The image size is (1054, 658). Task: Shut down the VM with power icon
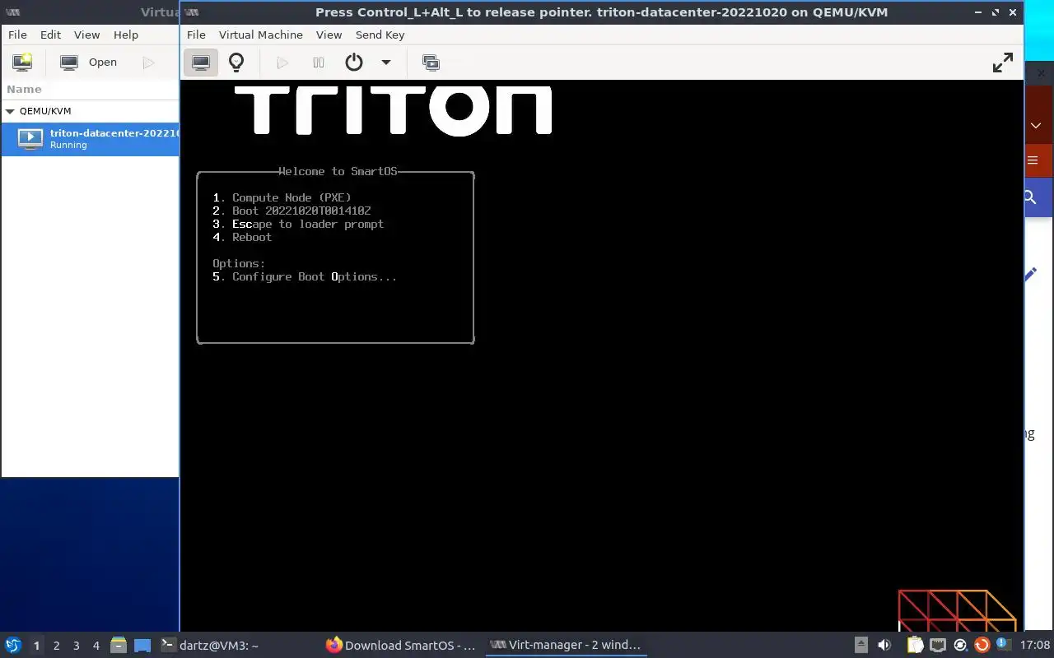(354, 63)
